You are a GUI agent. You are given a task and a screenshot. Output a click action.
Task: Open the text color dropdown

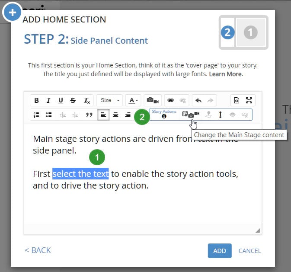133,100
